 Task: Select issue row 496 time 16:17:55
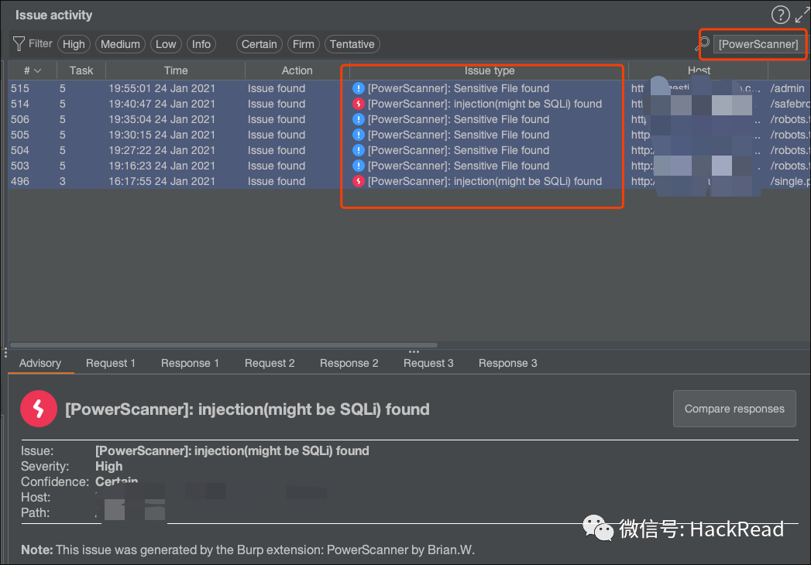(409, 181)
